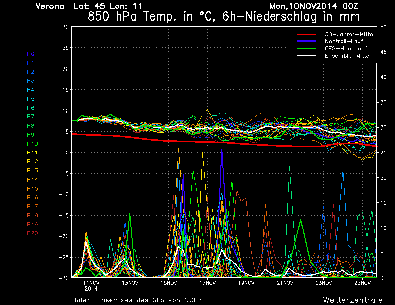Click the 25NOV date axis label
395x305 pixels.
[362, 283]
